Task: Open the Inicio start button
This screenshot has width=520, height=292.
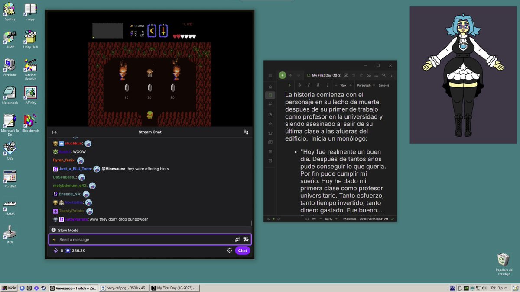Action: pos(9,288)
